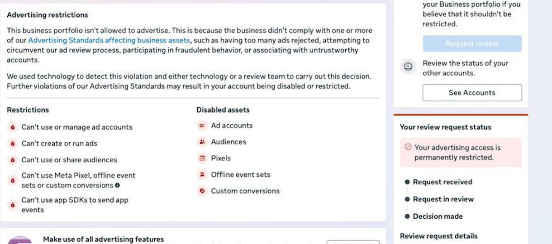552x244 pixels.
Task: Click the Review request details heading
Action: click(x=438, y=236)
